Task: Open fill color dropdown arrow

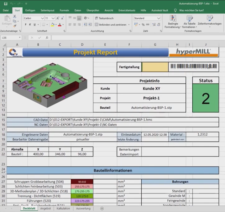Action: (x=56, y=25)
